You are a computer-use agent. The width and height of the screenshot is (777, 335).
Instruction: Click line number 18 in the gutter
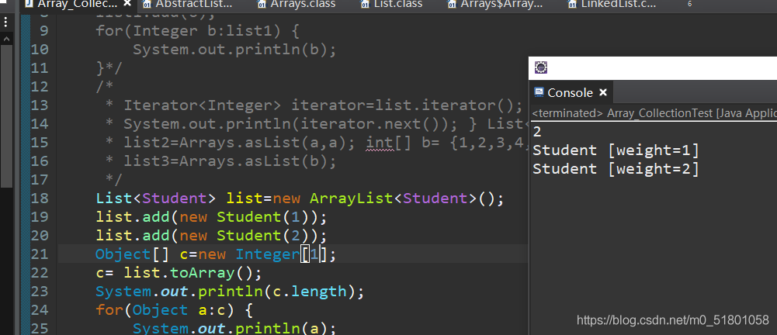(x=40, y=199)
